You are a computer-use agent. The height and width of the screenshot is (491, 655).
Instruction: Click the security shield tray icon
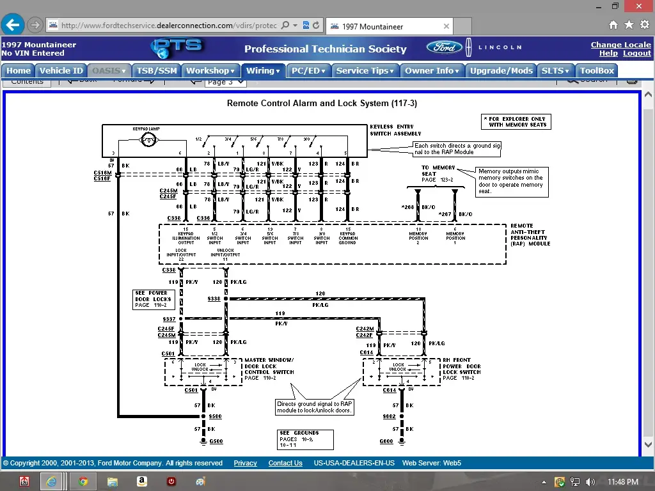560,482
